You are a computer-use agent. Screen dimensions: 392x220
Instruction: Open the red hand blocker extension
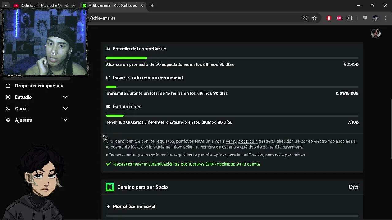(x=329, y=18)
